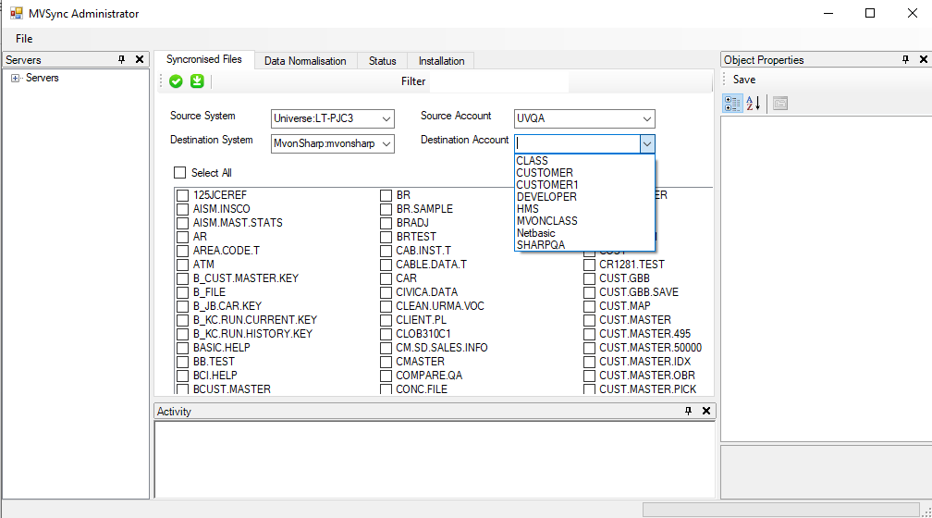Image resolution: width=932 pixels, height=518 pixels.
Task: Select the Servers tree label
Action: tap(43, 78)
